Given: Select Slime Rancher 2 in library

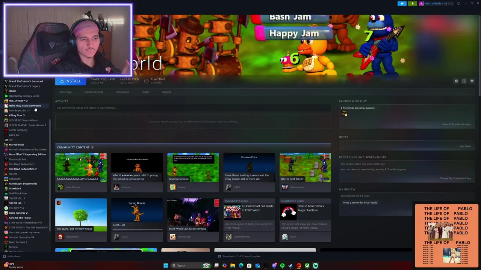Looking at the screenshot, I should [x=18, y=213].
